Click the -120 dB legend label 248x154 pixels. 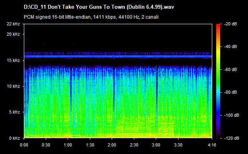pos(232,138)
